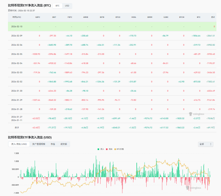Toggle the 流入 inflow legend series
Image resolution: width=221 pixels, height=196 pixels.
tap(101, 149)
